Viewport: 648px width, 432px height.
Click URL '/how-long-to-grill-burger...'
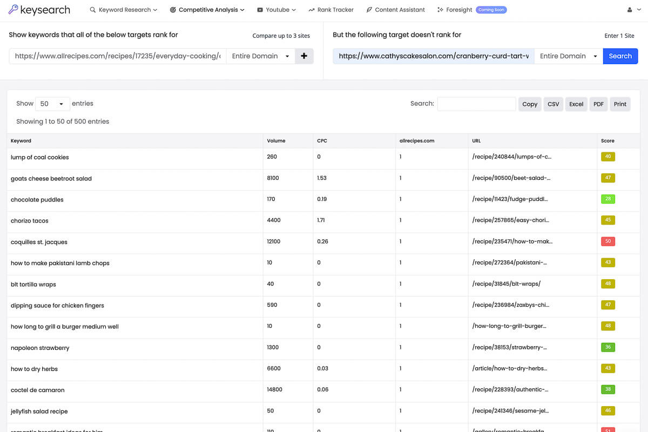tap(509, 326)
